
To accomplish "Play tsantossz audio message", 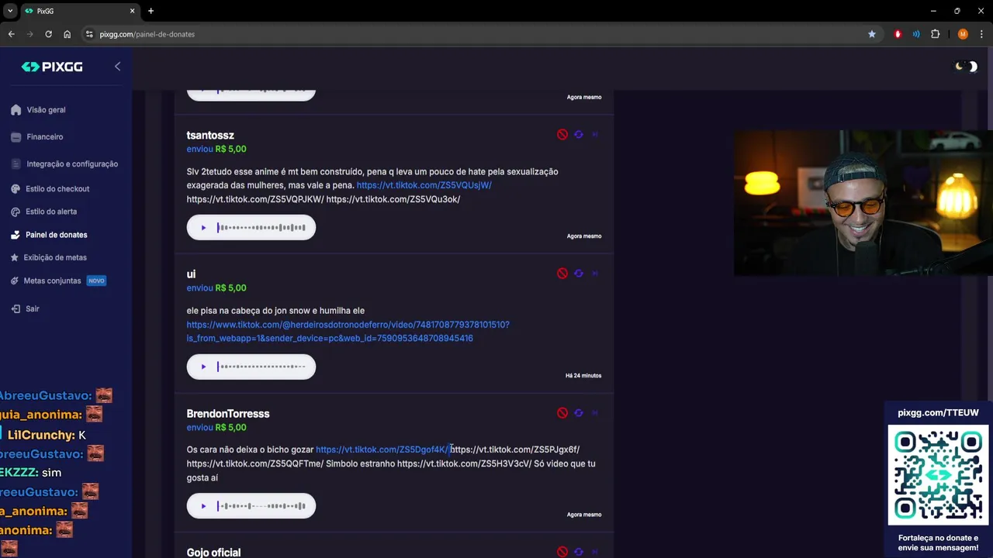I will (203, 228).
